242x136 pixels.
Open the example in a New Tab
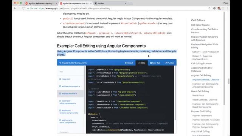(x=155, y=63)
